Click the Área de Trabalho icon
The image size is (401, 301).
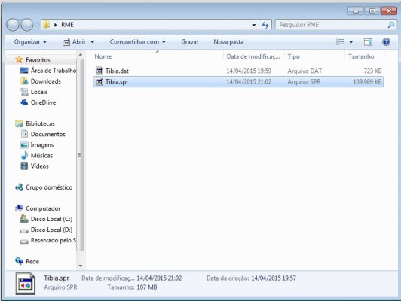[x=24, y=71]
